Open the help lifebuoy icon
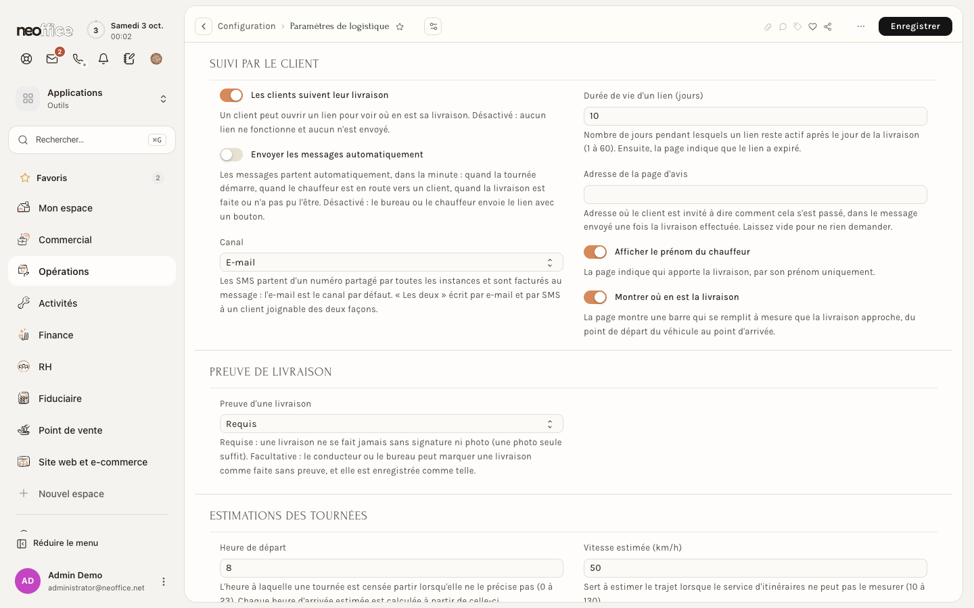This screenshot has width=974, height=608. pos(26,59)
